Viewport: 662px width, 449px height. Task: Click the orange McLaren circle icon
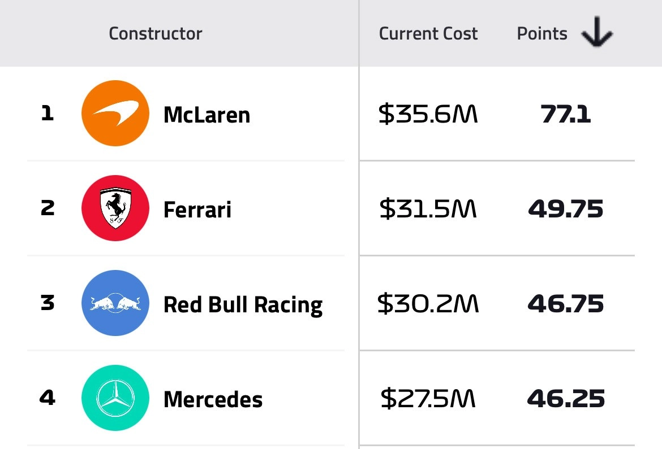(x=115, y=113)
